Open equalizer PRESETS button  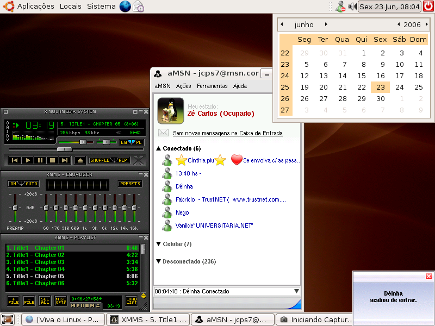click(x=130, y=184)
